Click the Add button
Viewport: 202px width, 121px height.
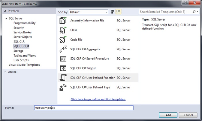[x=168, y=115]
